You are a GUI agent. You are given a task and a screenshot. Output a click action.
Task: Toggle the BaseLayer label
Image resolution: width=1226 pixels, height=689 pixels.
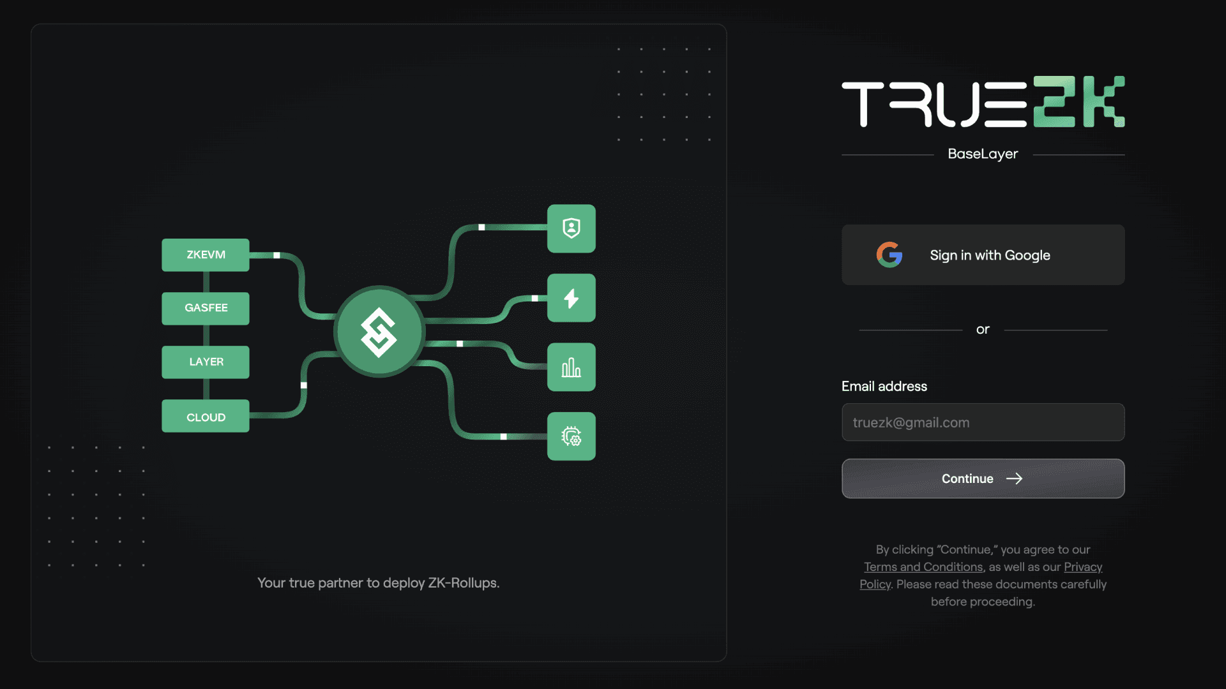pyautogui.click(x=983, y=154)
